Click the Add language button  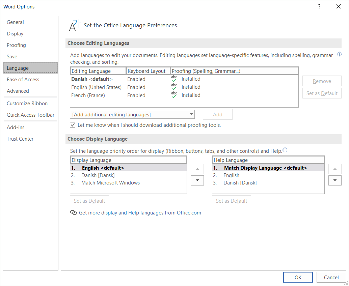pyautogui.click(x=217, y=114)
